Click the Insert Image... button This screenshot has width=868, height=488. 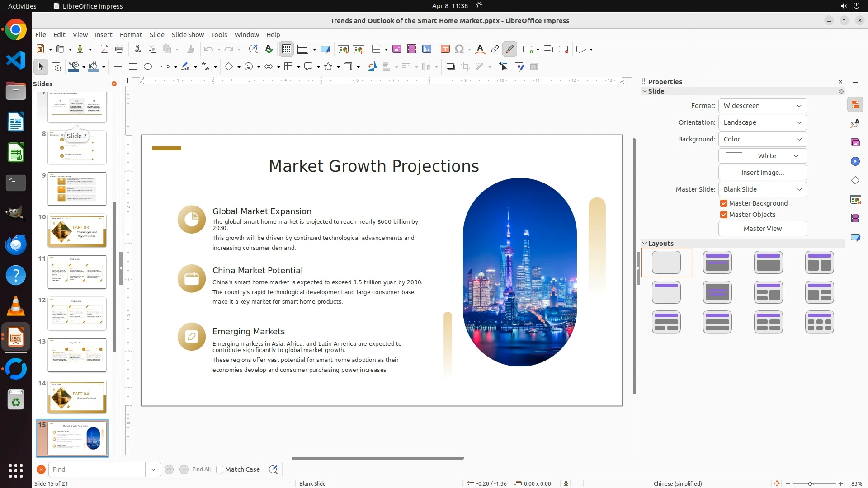(x=762, y=173)
